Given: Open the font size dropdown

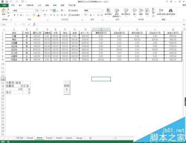Looking at the screenshot, I should pyautogui.click(x=41, y=10).
